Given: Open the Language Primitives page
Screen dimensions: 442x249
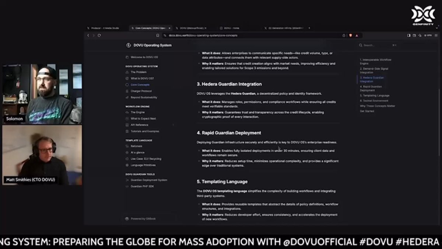Looking at the screenshot, I should coord(143,165).
